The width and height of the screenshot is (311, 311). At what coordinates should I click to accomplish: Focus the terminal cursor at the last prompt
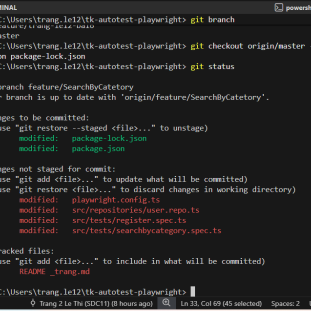pos(193,292)
